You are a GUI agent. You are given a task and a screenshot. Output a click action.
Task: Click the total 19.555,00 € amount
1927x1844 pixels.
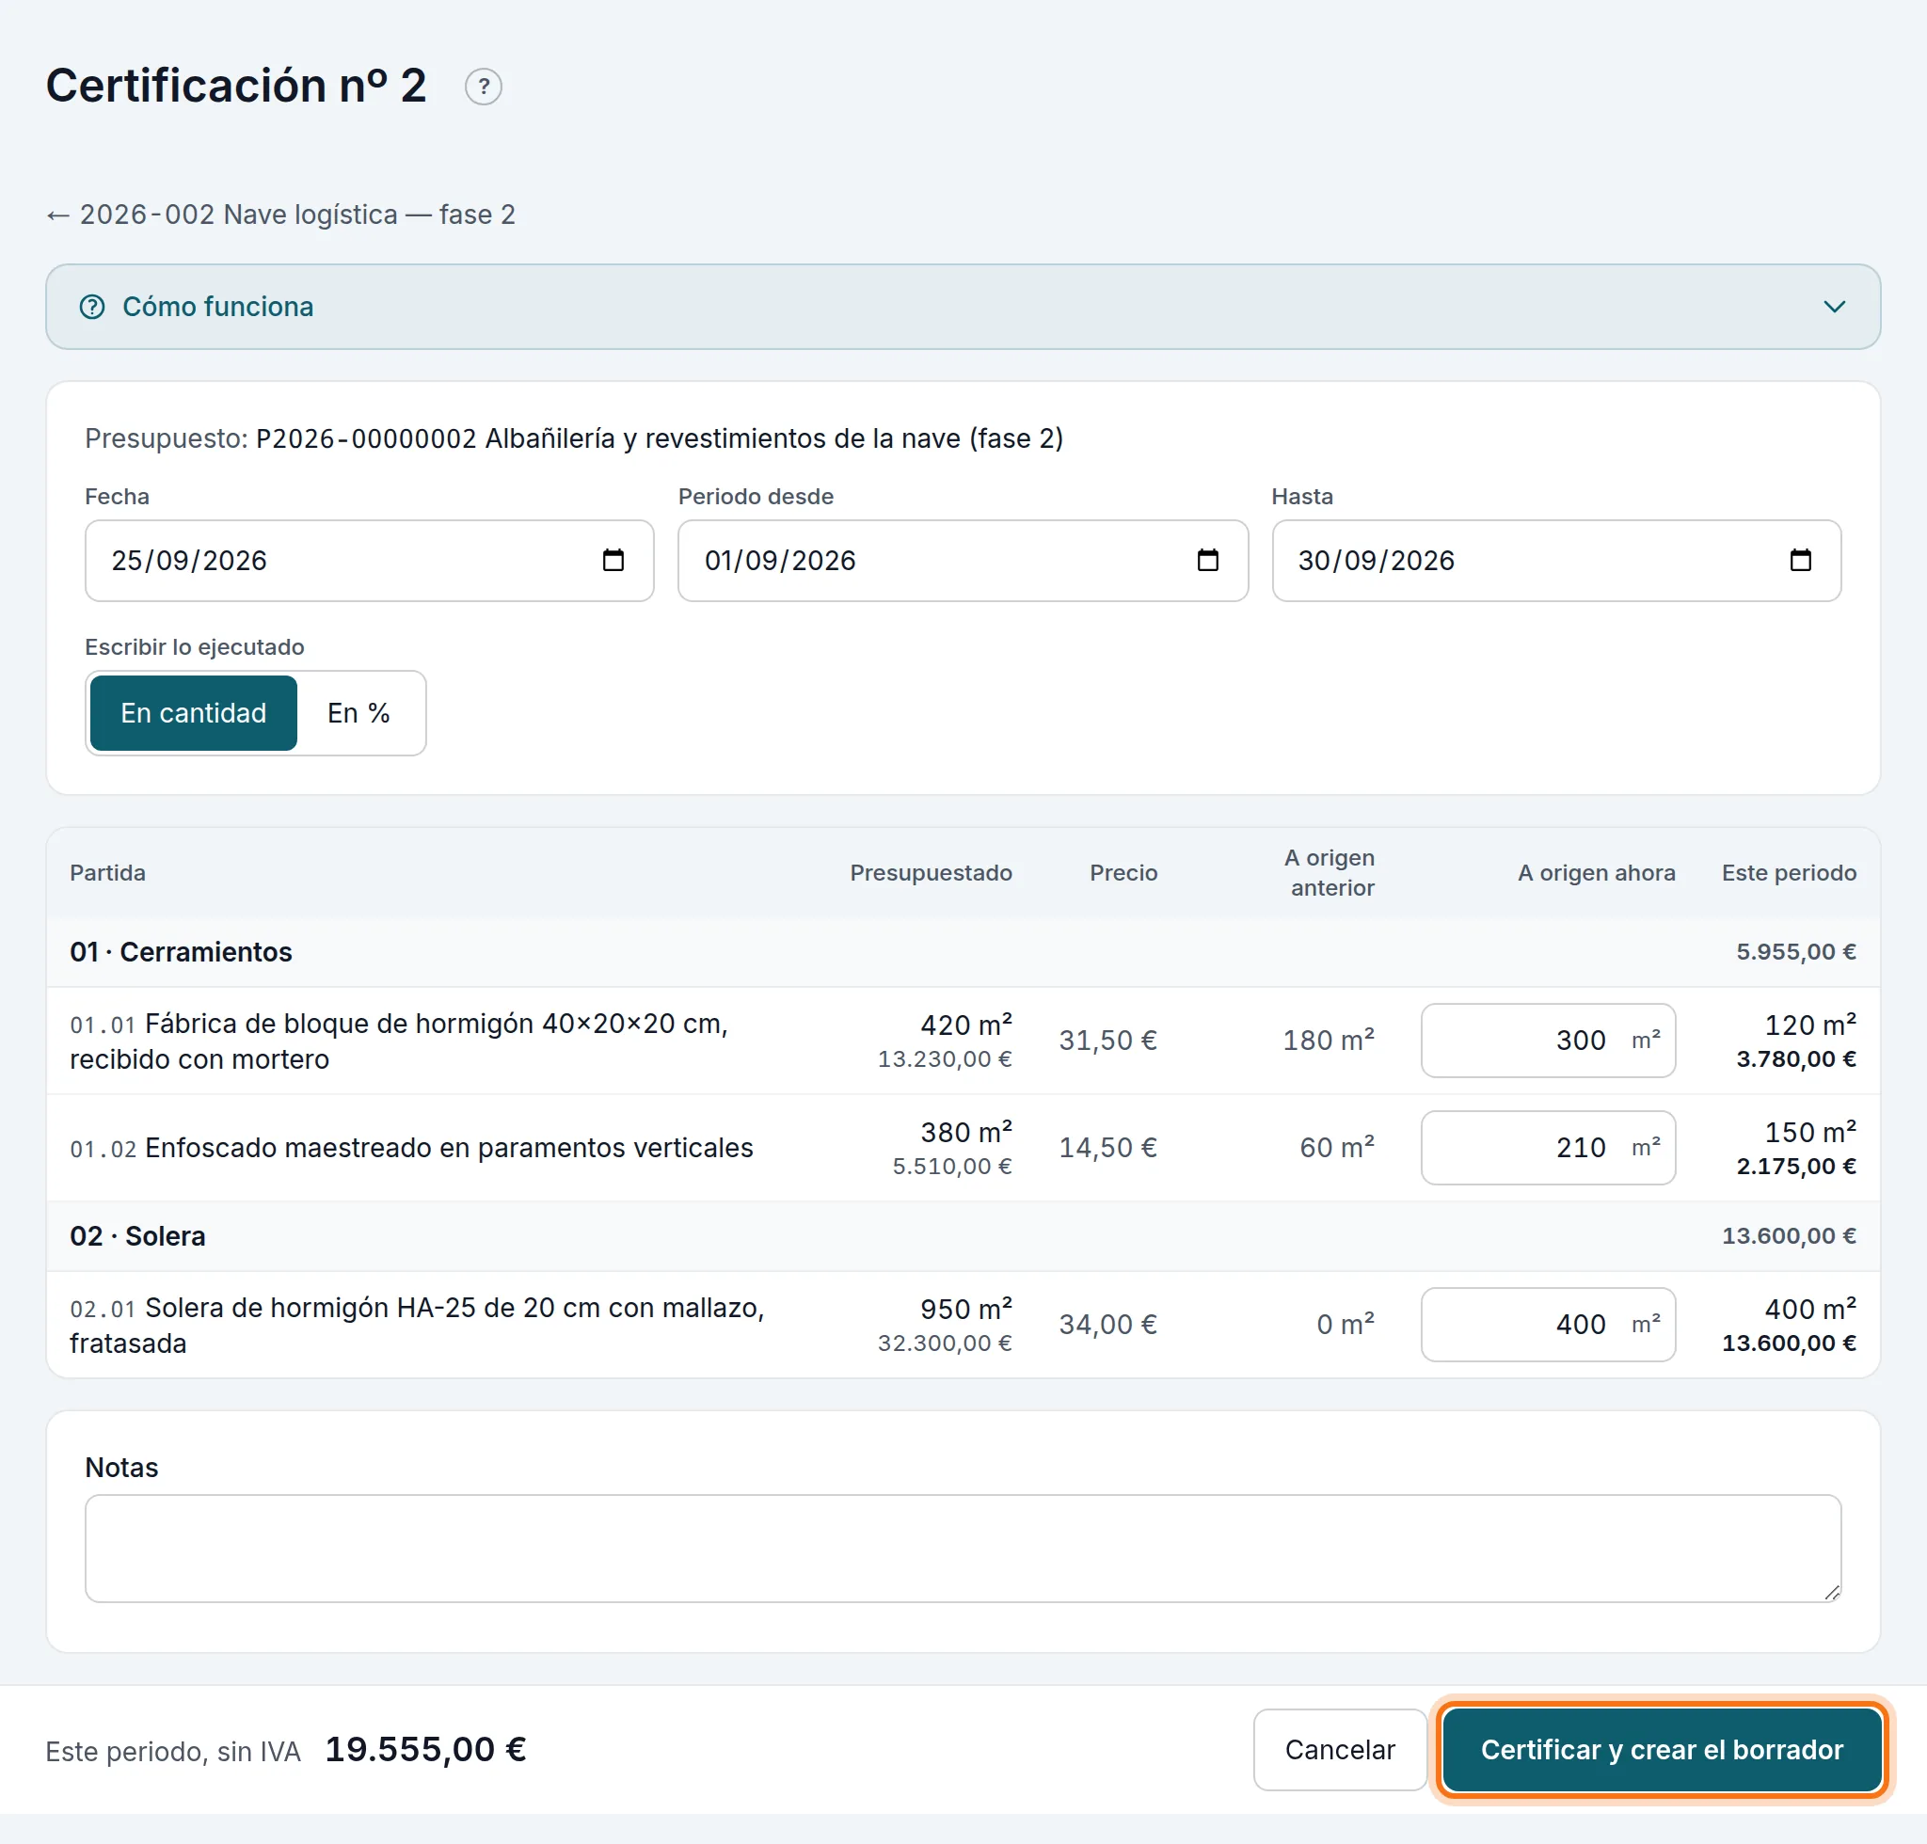[x=425, y=1750]
